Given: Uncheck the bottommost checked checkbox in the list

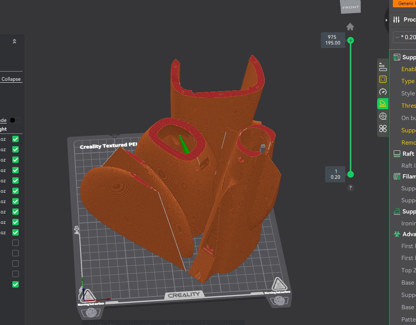Looking at the screenshot, I should click(x=15, y=285).
